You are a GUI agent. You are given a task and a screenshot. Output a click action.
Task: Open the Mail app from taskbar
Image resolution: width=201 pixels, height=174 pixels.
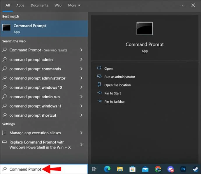click(145, 169)
